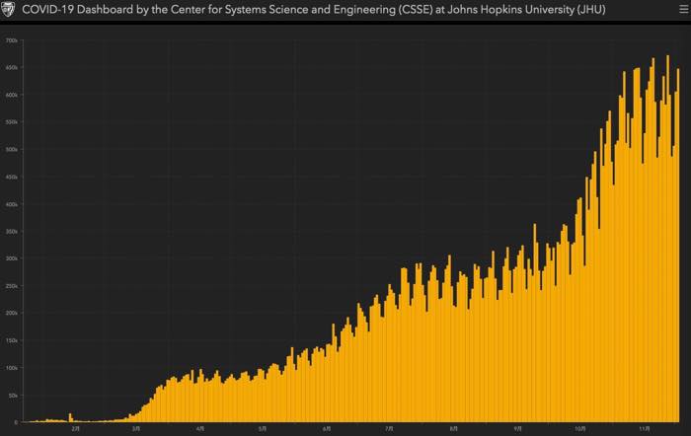This screenshot has height=436, width=691.
Task: Click the final rightmost bar of the chart
Action: click(x=678, y=246)
